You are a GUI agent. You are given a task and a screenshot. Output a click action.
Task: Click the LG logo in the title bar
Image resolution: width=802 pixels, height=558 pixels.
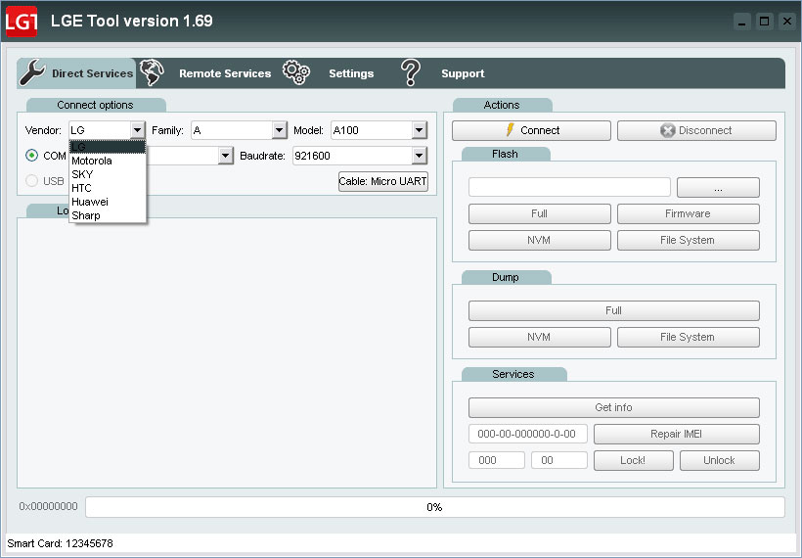21,22
